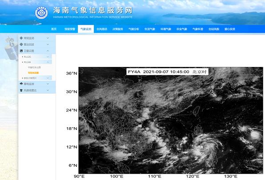Screen dimensions: 265x180
Task: Click the 雷电监测 lightning cloud icon
Action: [21, 84]
